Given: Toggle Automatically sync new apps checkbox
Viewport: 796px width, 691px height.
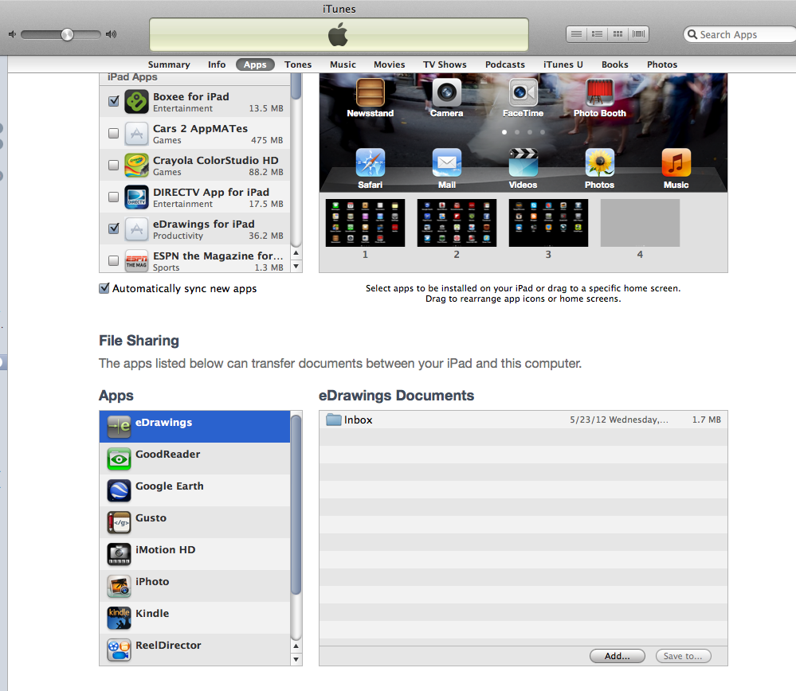Looking at the screenshot, I should tap(104, 288).
